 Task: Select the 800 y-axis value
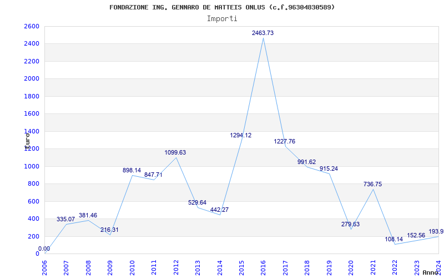[x=34, y=184]
